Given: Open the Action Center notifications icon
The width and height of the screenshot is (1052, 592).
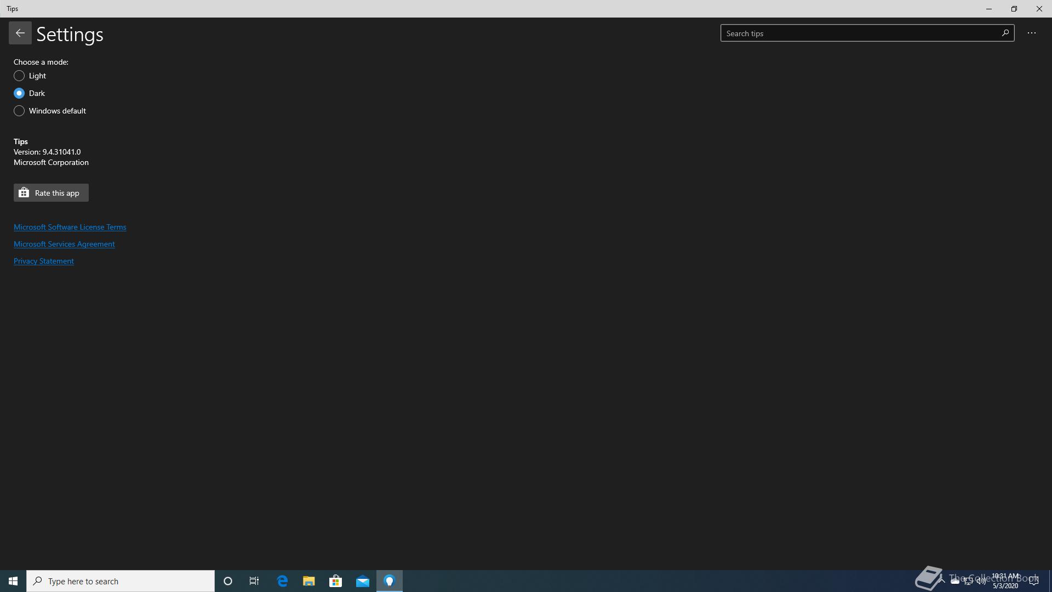Looking at the screenshot, I should pos(1034,581).
